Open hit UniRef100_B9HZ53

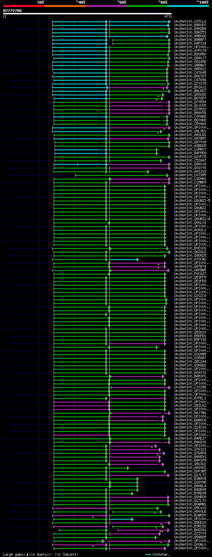point(190,33)
